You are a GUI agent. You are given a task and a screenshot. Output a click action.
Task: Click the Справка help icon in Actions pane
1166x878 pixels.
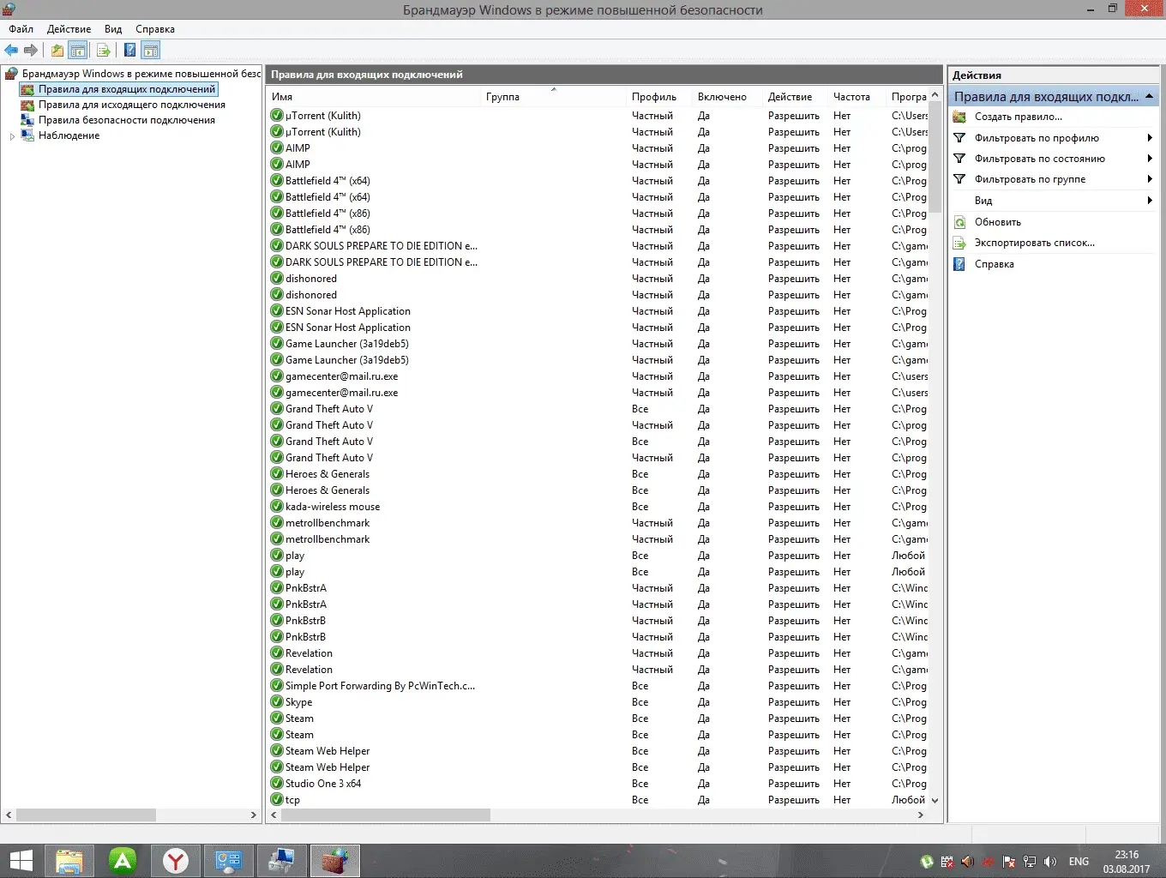(960, 264)
